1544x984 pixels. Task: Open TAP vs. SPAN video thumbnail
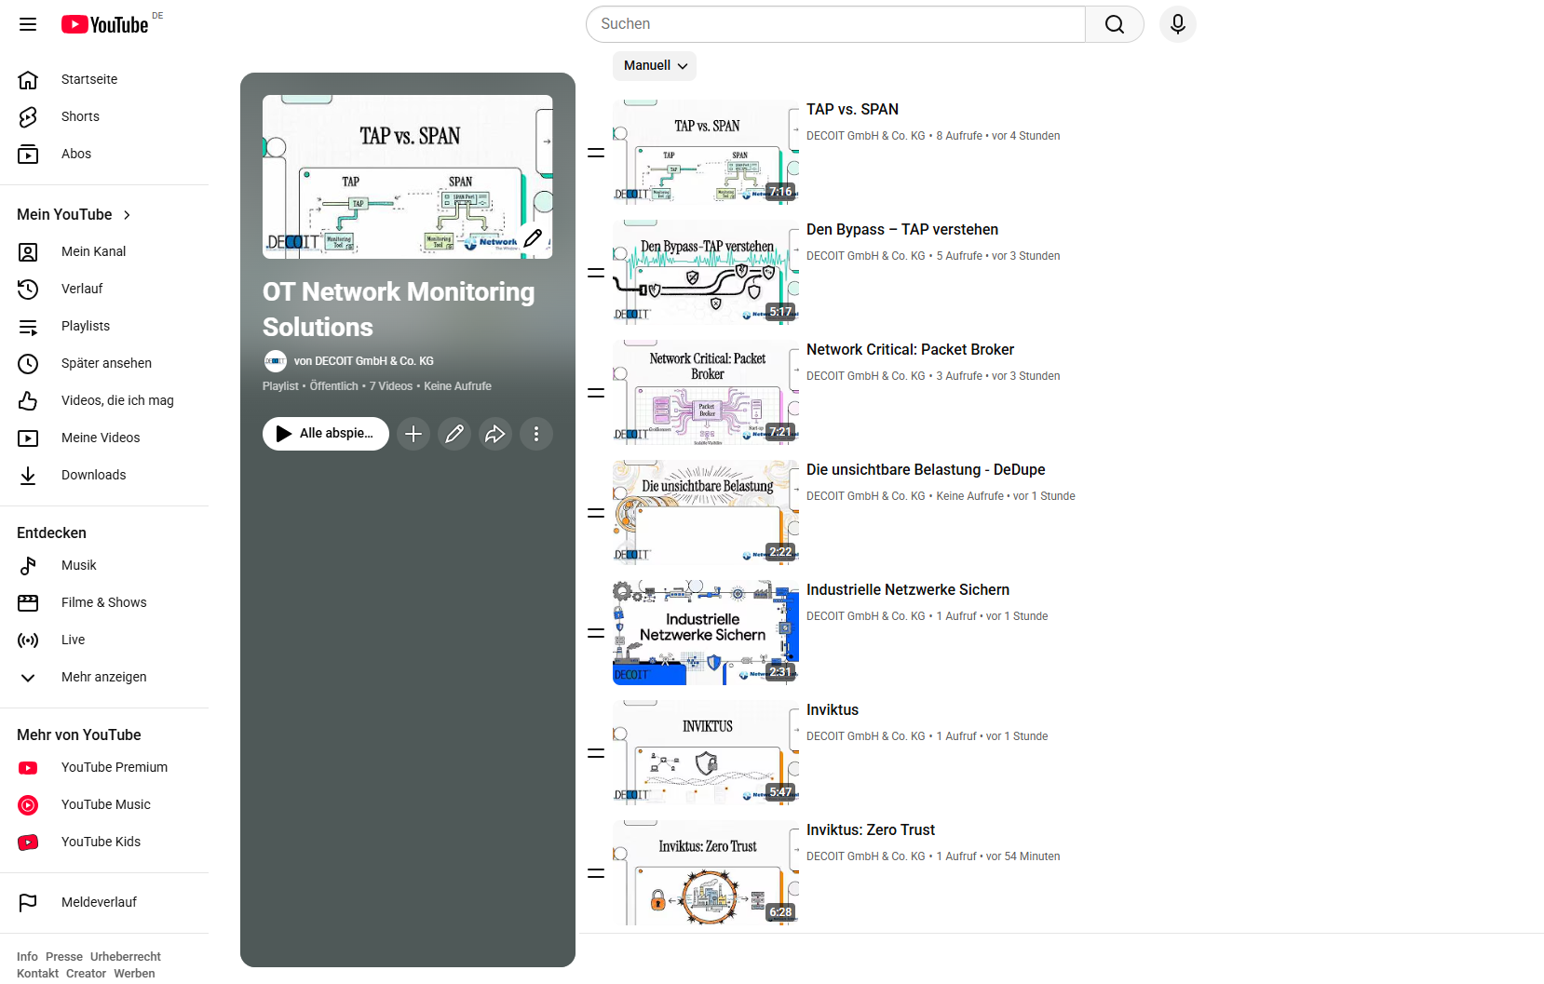[x=706, y=153]
